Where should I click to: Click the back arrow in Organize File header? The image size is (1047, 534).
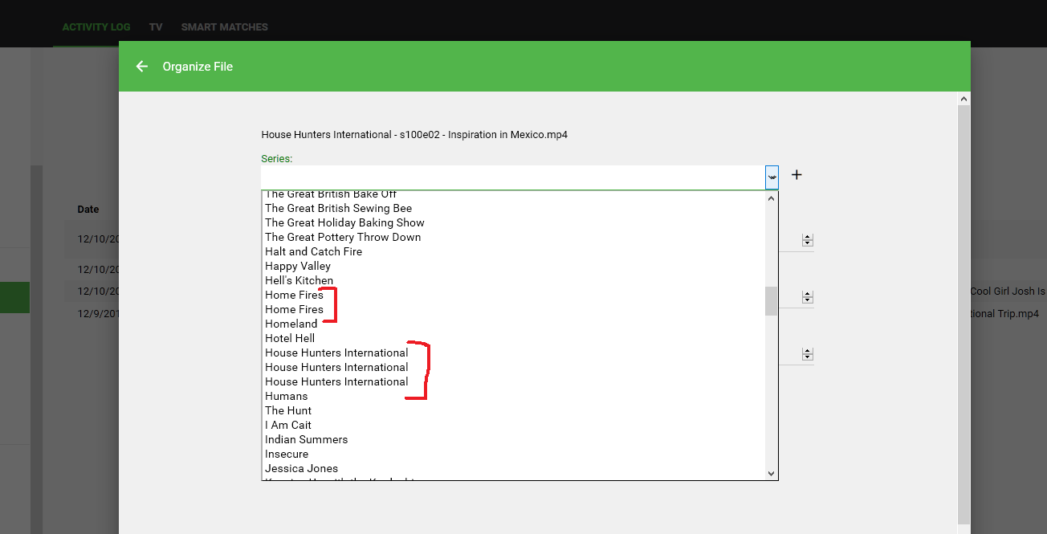pyautogui.click(x=142, y=67)
